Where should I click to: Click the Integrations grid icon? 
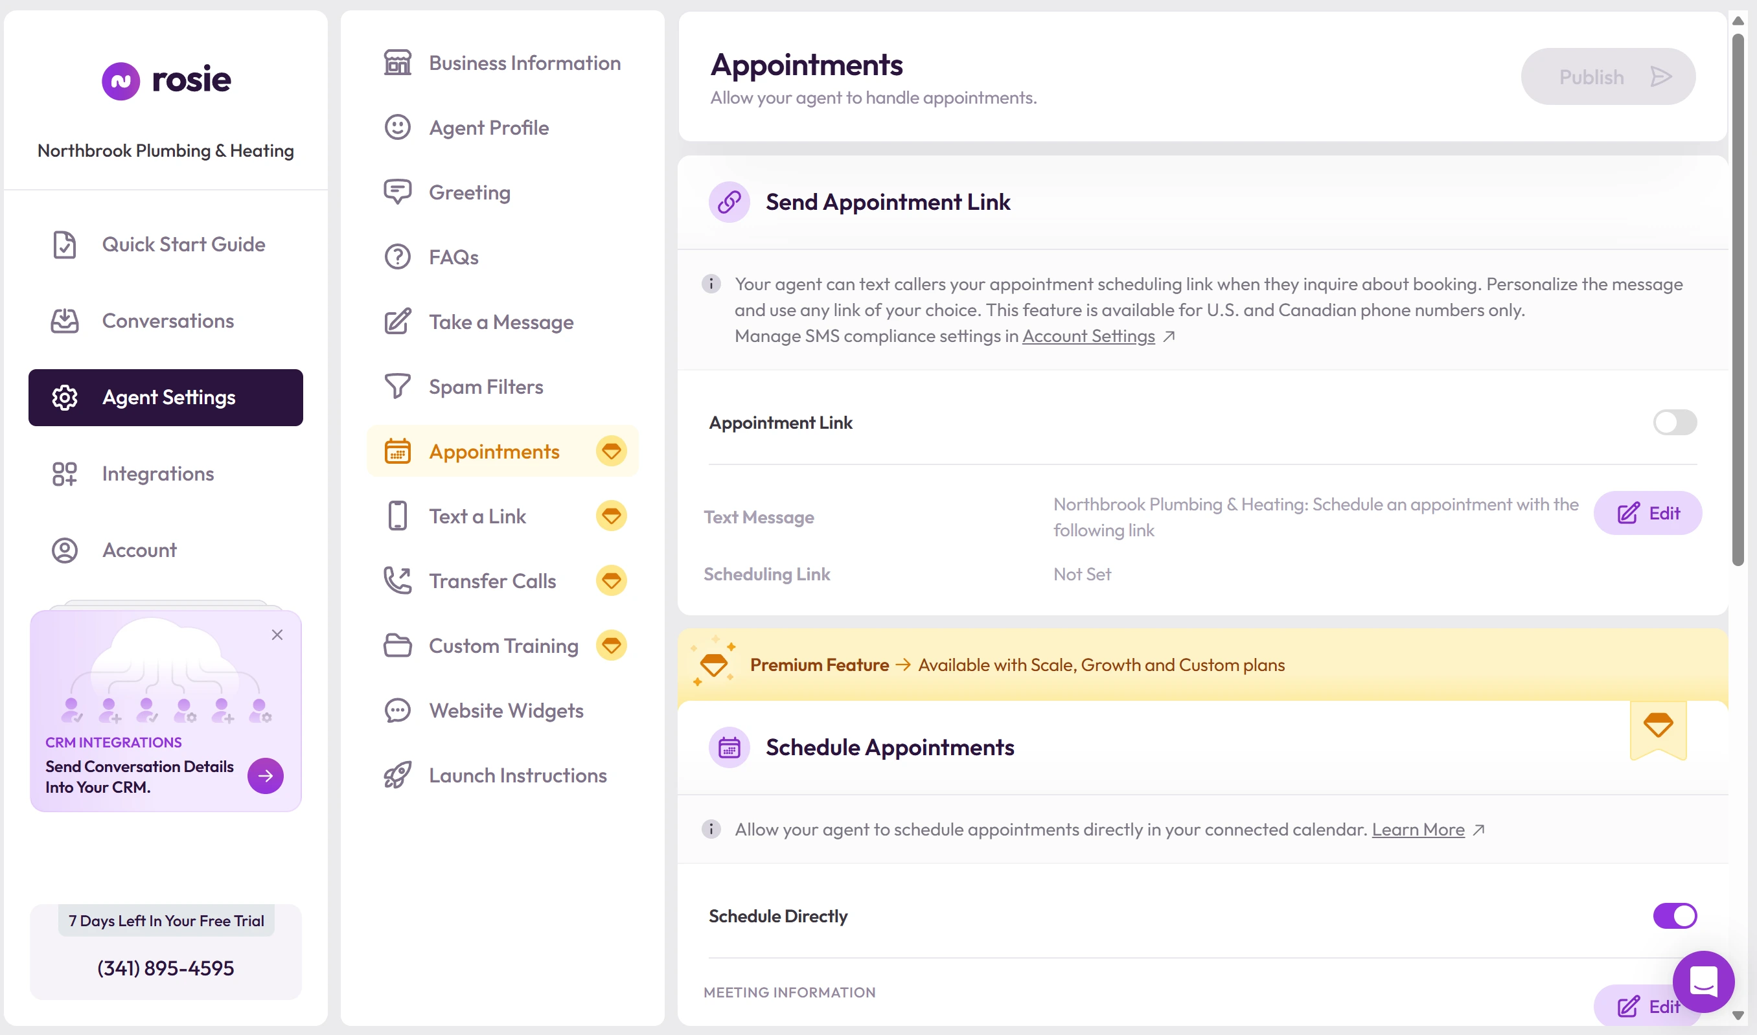[x=65, y=474]
